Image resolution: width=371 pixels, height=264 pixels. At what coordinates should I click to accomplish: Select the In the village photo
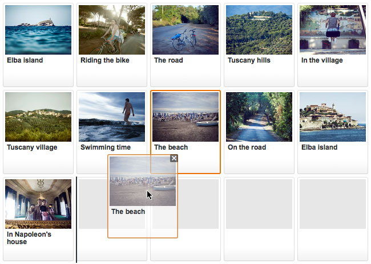333,30
